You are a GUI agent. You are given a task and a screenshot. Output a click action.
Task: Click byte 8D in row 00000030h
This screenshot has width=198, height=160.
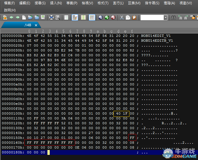[57, 50]
